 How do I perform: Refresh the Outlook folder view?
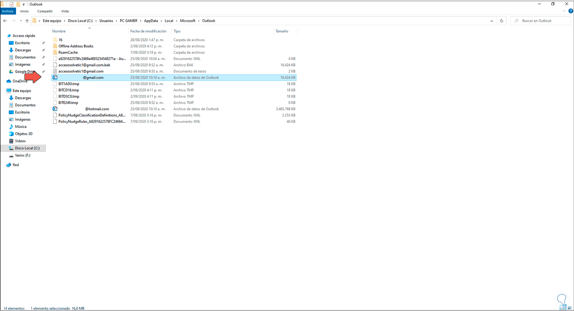502,21
